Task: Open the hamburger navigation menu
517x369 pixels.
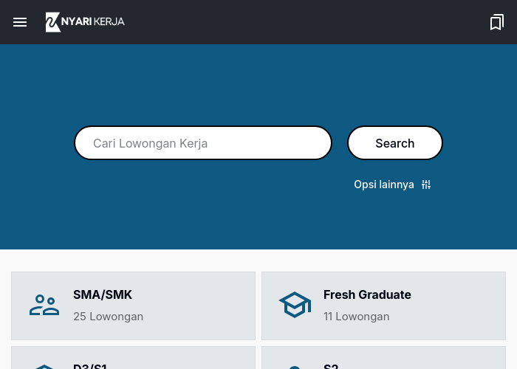Action: pyautogui.click(x=20, y=22)
